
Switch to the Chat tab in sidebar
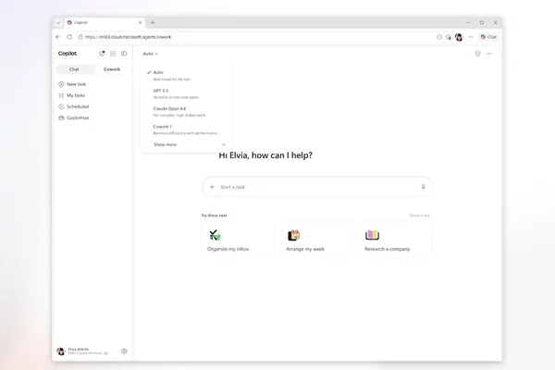(74, 69)
